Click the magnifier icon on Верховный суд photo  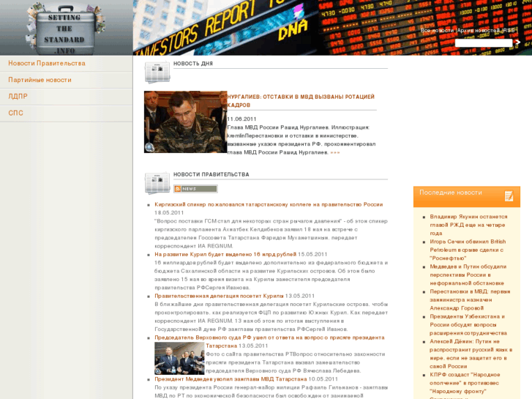click(x=158, y=371)
